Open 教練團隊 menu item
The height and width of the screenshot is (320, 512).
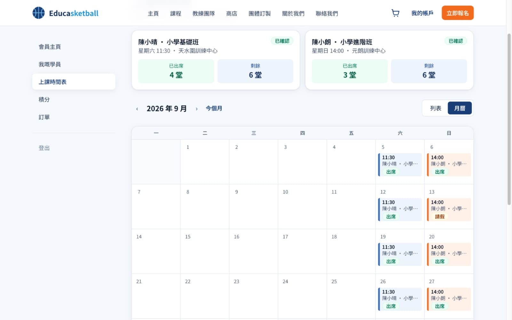(x=204, y=13)
